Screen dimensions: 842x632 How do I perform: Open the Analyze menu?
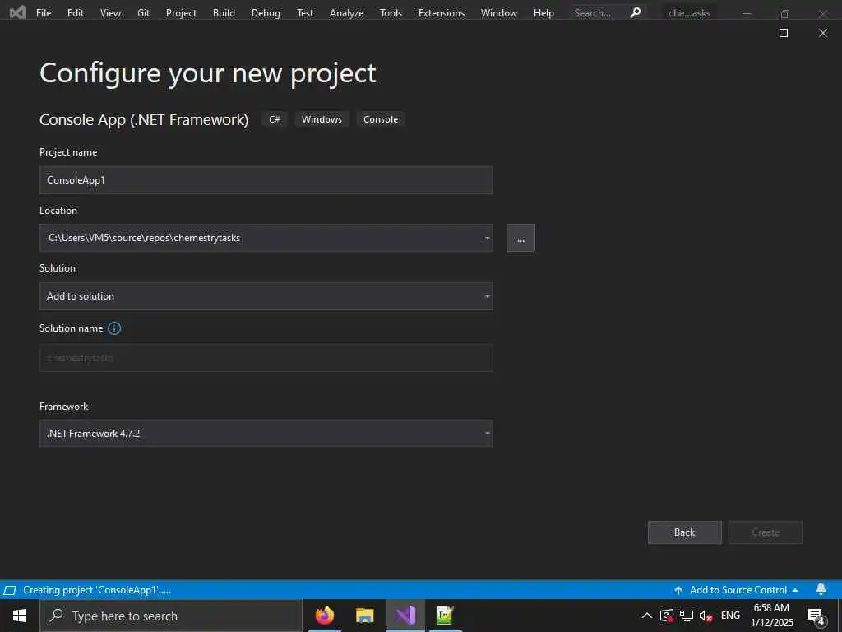pos(346,13)
